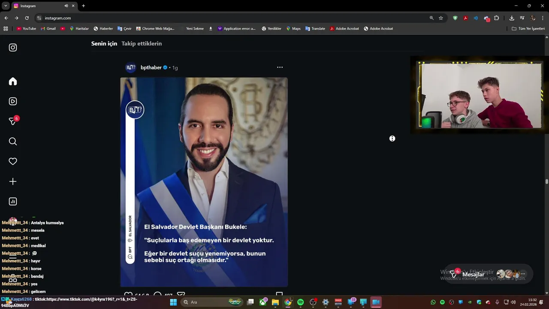The height and width of the screenshot is (309, 549).
Task: Open the apps grid in bookmarks bar
Action: tap(6, 29)
